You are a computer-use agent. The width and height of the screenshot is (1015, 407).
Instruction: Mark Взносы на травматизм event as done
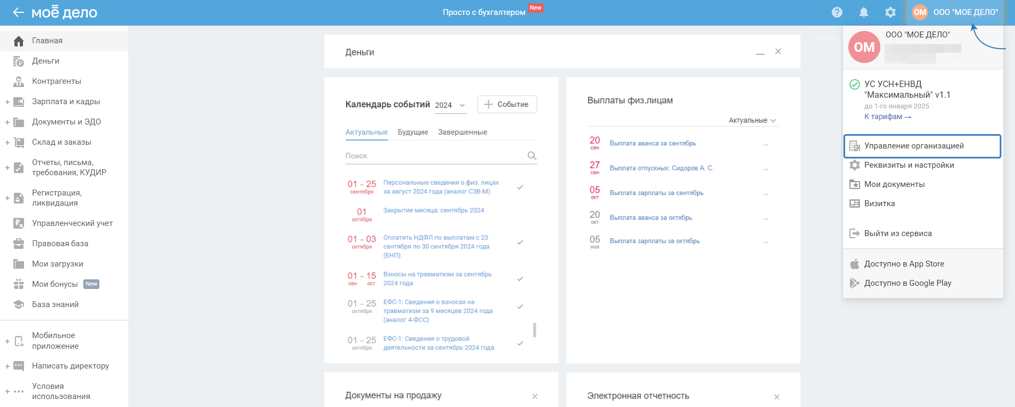(x=520, y=279)
